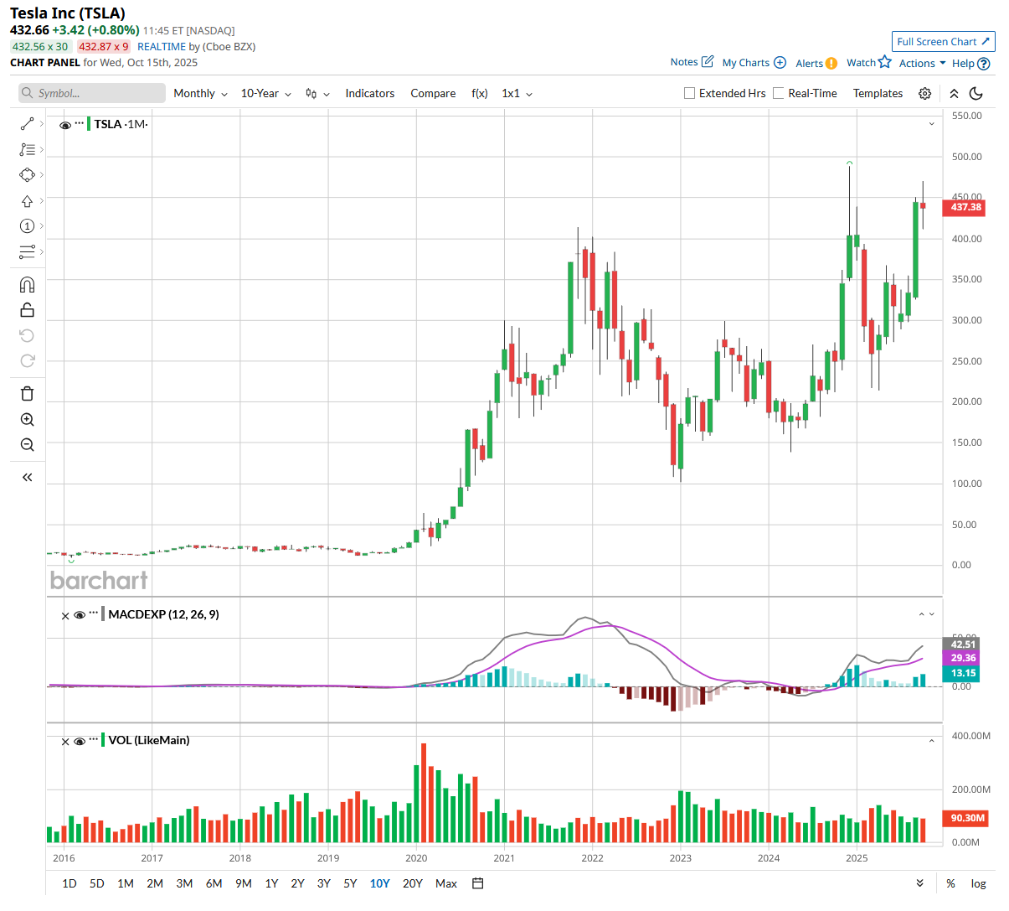The width and height of the screenshot is (1009, 911).
Task: Click the MACDEXP color bar marker
Action: (x=103, y=614)
